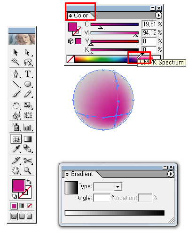Pick the Magic Wand tool
Image resolution: width=188 pixels, height=241 pixels.
[x=16, y=62]
